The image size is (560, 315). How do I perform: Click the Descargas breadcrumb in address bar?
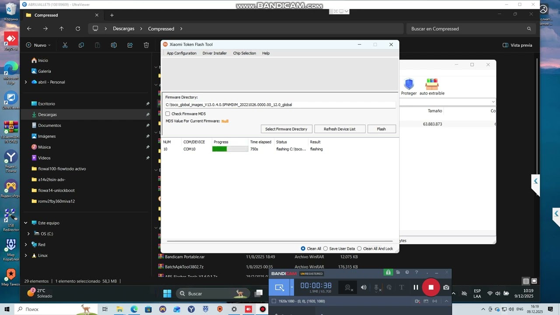point(124,28)
